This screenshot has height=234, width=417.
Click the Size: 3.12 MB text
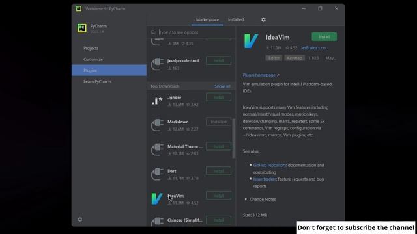[255, 215]
